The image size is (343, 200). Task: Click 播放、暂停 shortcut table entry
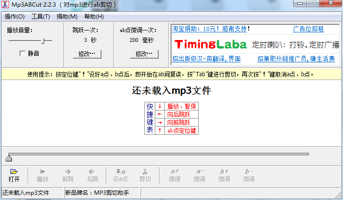click(x=182, y=107)
